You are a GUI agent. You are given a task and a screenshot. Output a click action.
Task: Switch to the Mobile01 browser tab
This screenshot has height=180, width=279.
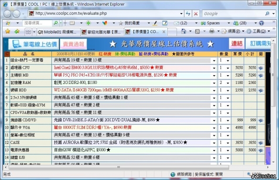click(58, 32)
